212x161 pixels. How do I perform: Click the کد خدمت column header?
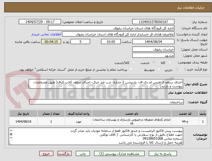tap(185, 114)
